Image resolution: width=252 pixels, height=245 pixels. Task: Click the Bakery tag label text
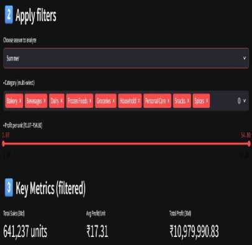[12, 101]
